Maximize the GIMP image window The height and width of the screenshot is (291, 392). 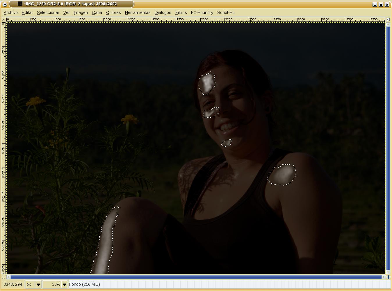381,4
